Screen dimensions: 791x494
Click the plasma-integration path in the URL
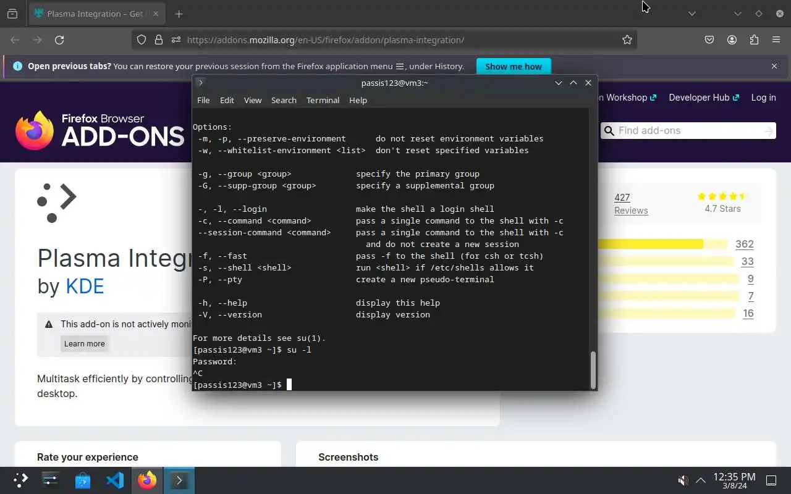click(422, 40)
